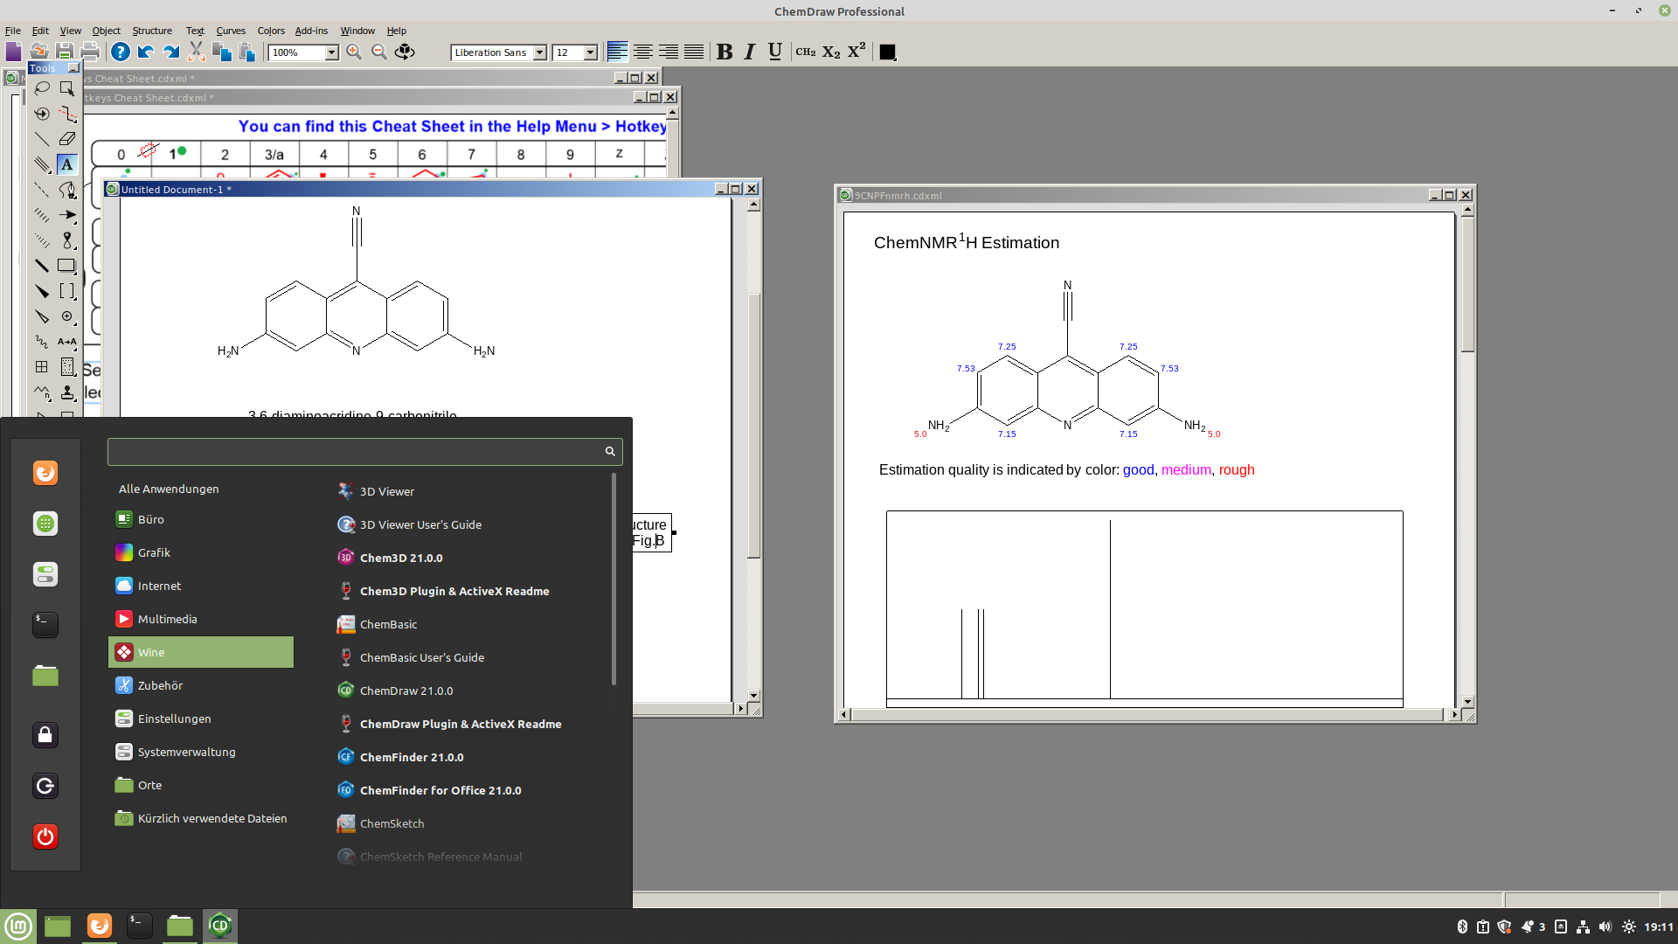Open the Window menu
Viewport: 1678px width, 944px height.
point(357,31)
